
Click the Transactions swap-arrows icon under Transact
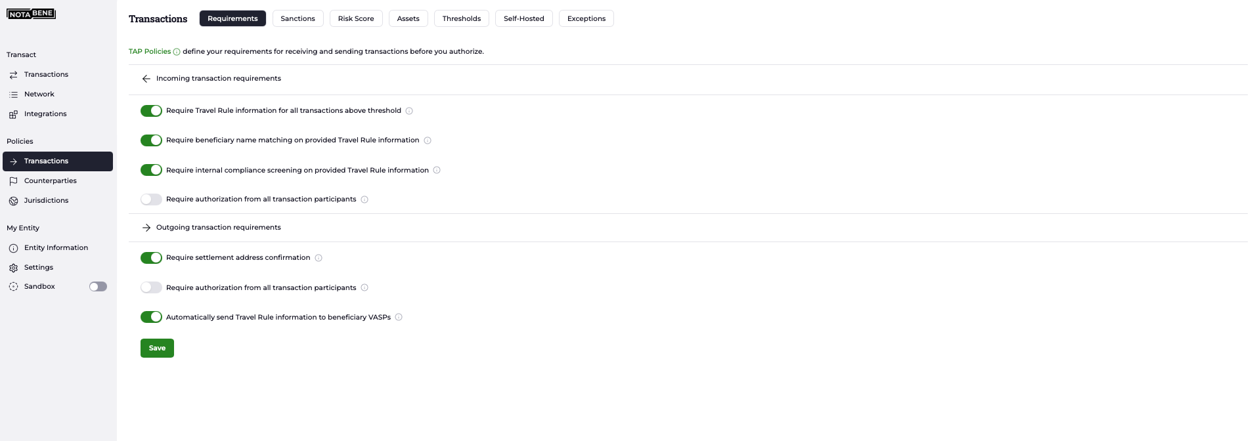point(13,75)
